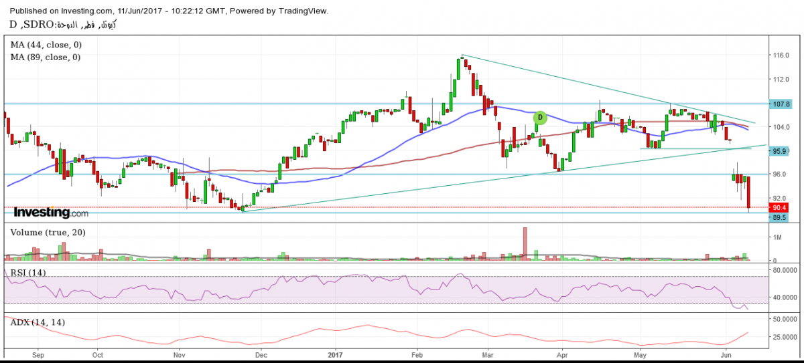Image resolution: width=804 pixels, height=363 pixels.
Task: Click the last red candlestick near 90.4
Action: click(x=748, y=193)
